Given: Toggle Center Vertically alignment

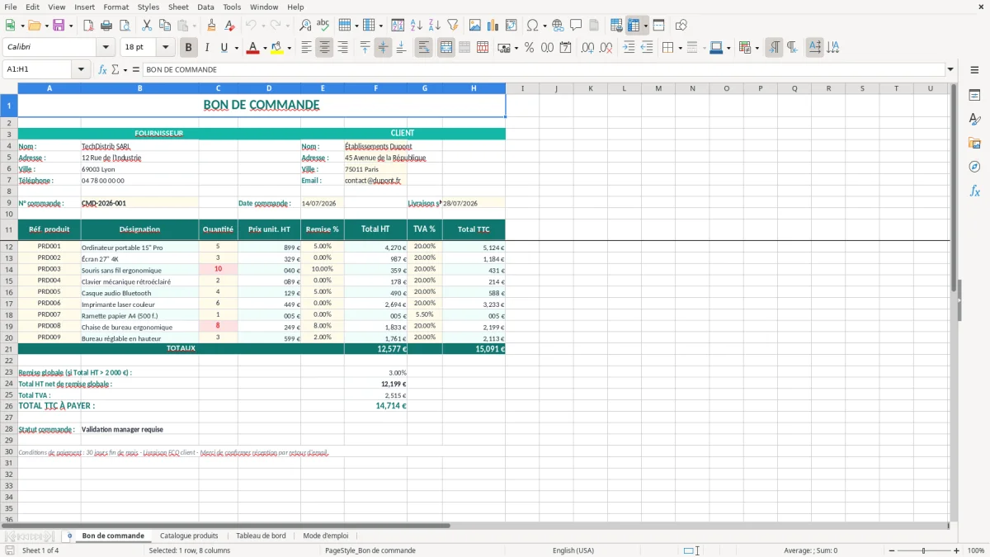Looking at the screenshot, I should (383, 48).
